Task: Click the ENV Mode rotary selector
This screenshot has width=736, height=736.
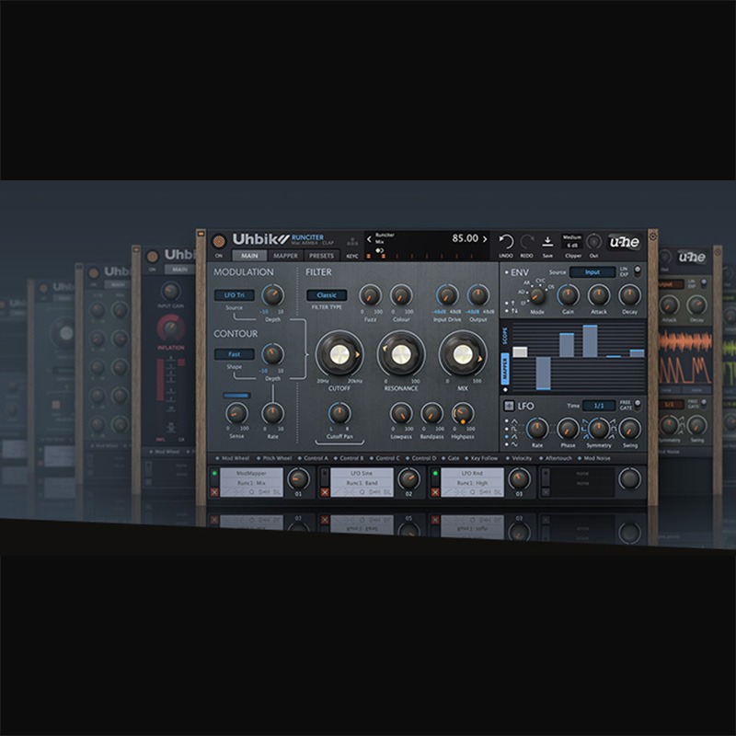Action: (x=537, y=295)
